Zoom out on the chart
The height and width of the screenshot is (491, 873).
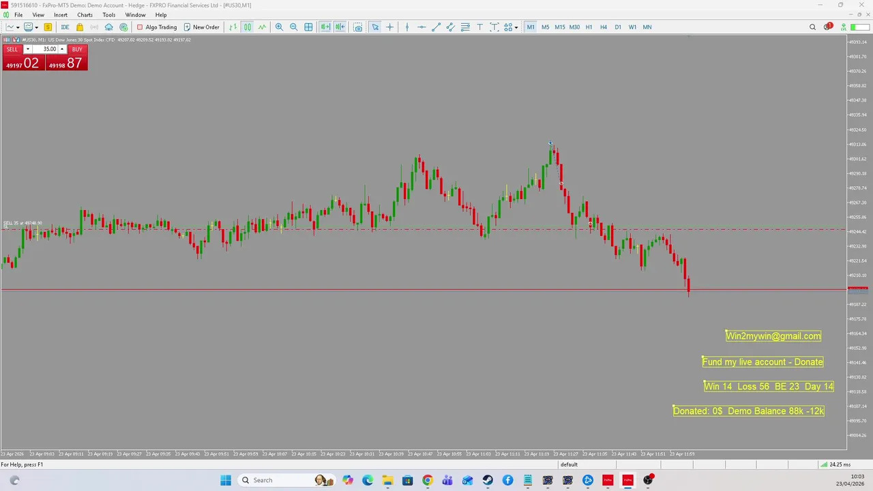coord(293,27)
